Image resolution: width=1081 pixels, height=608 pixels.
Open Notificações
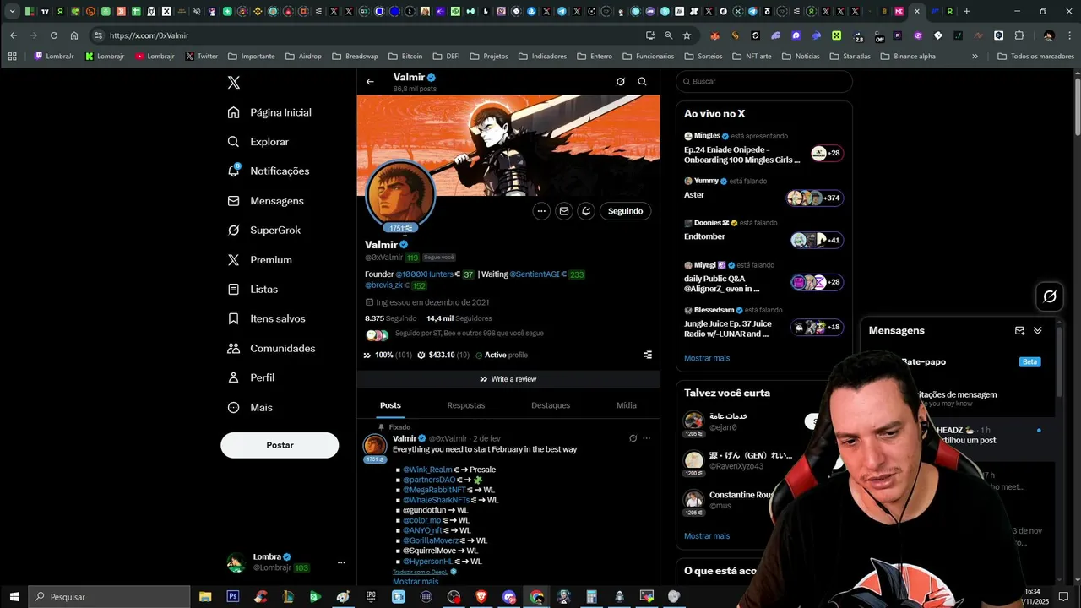[x=269, y=171]
